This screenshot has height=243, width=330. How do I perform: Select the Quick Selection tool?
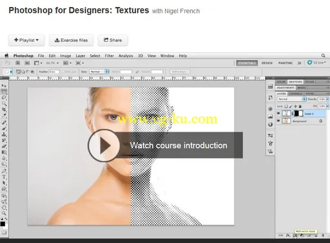(x=4, y=104)
